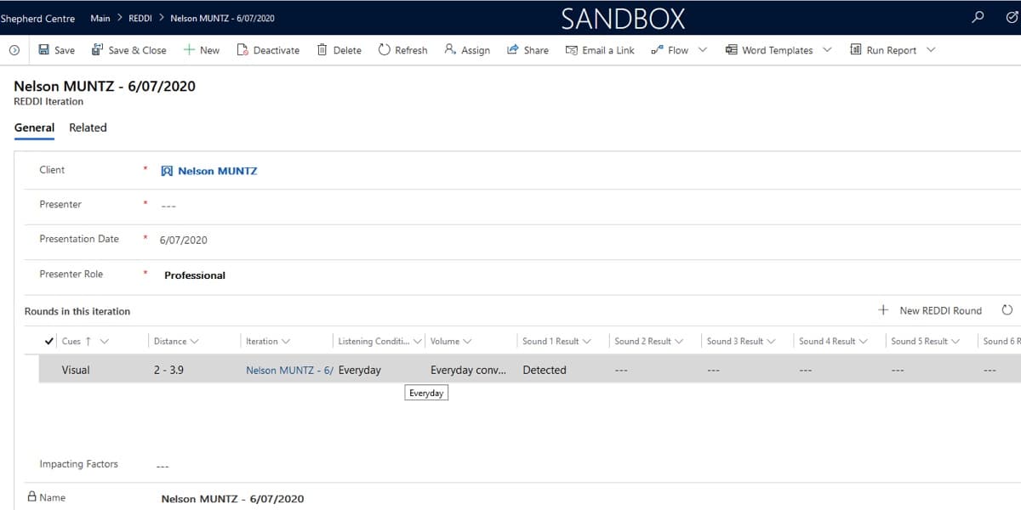Click the Deactivate command icon
The height and width of the screenshot is (510, 1021).
pyautogui.click(x=242, y=50)
